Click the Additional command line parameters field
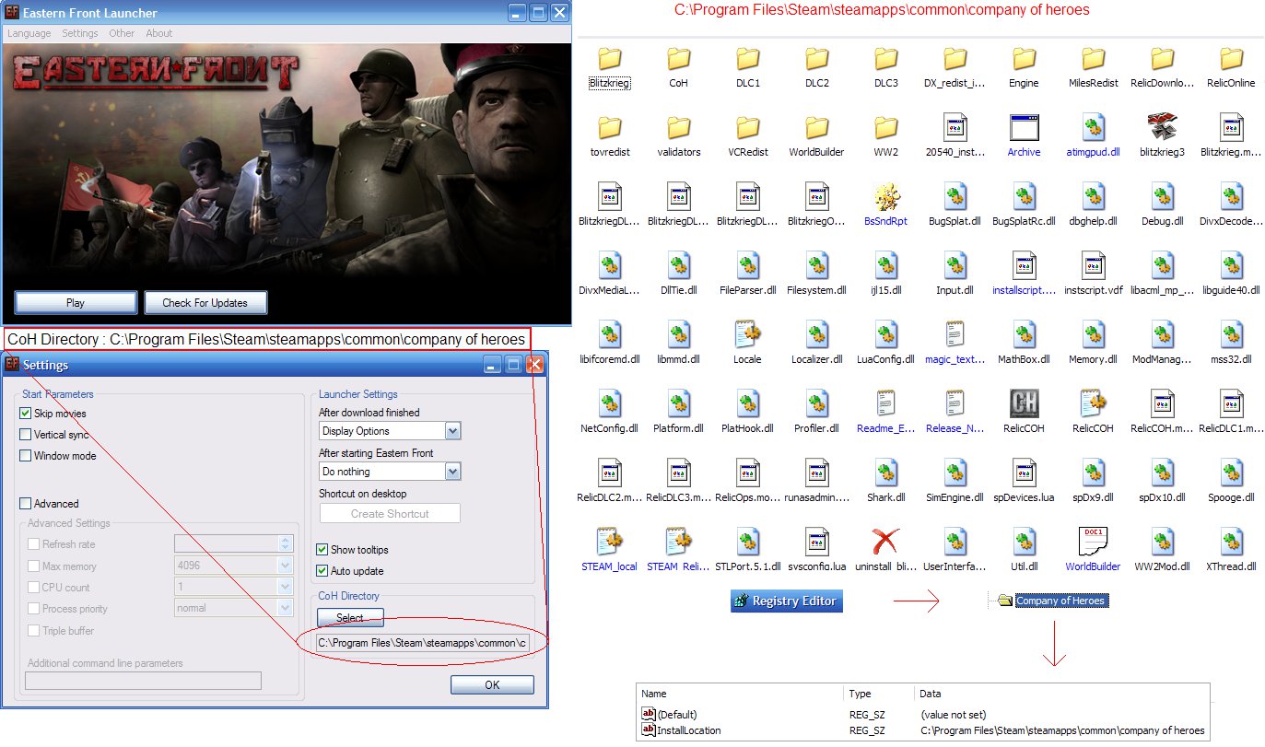Image resolution: width=1265 pixels, height=747 pixels. click(143, 681)
